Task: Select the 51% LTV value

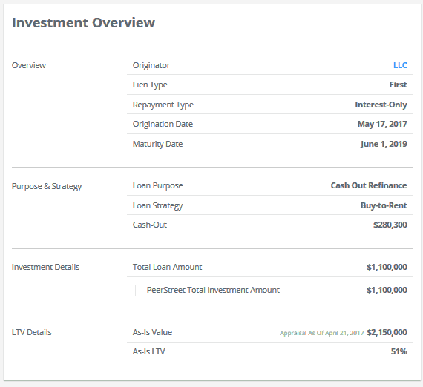Action: tap(399, 351)
